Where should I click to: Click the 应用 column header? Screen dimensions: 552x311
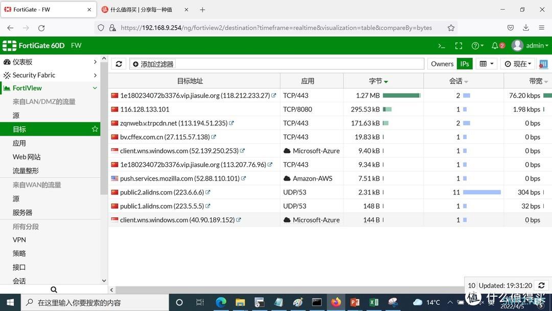312,81
